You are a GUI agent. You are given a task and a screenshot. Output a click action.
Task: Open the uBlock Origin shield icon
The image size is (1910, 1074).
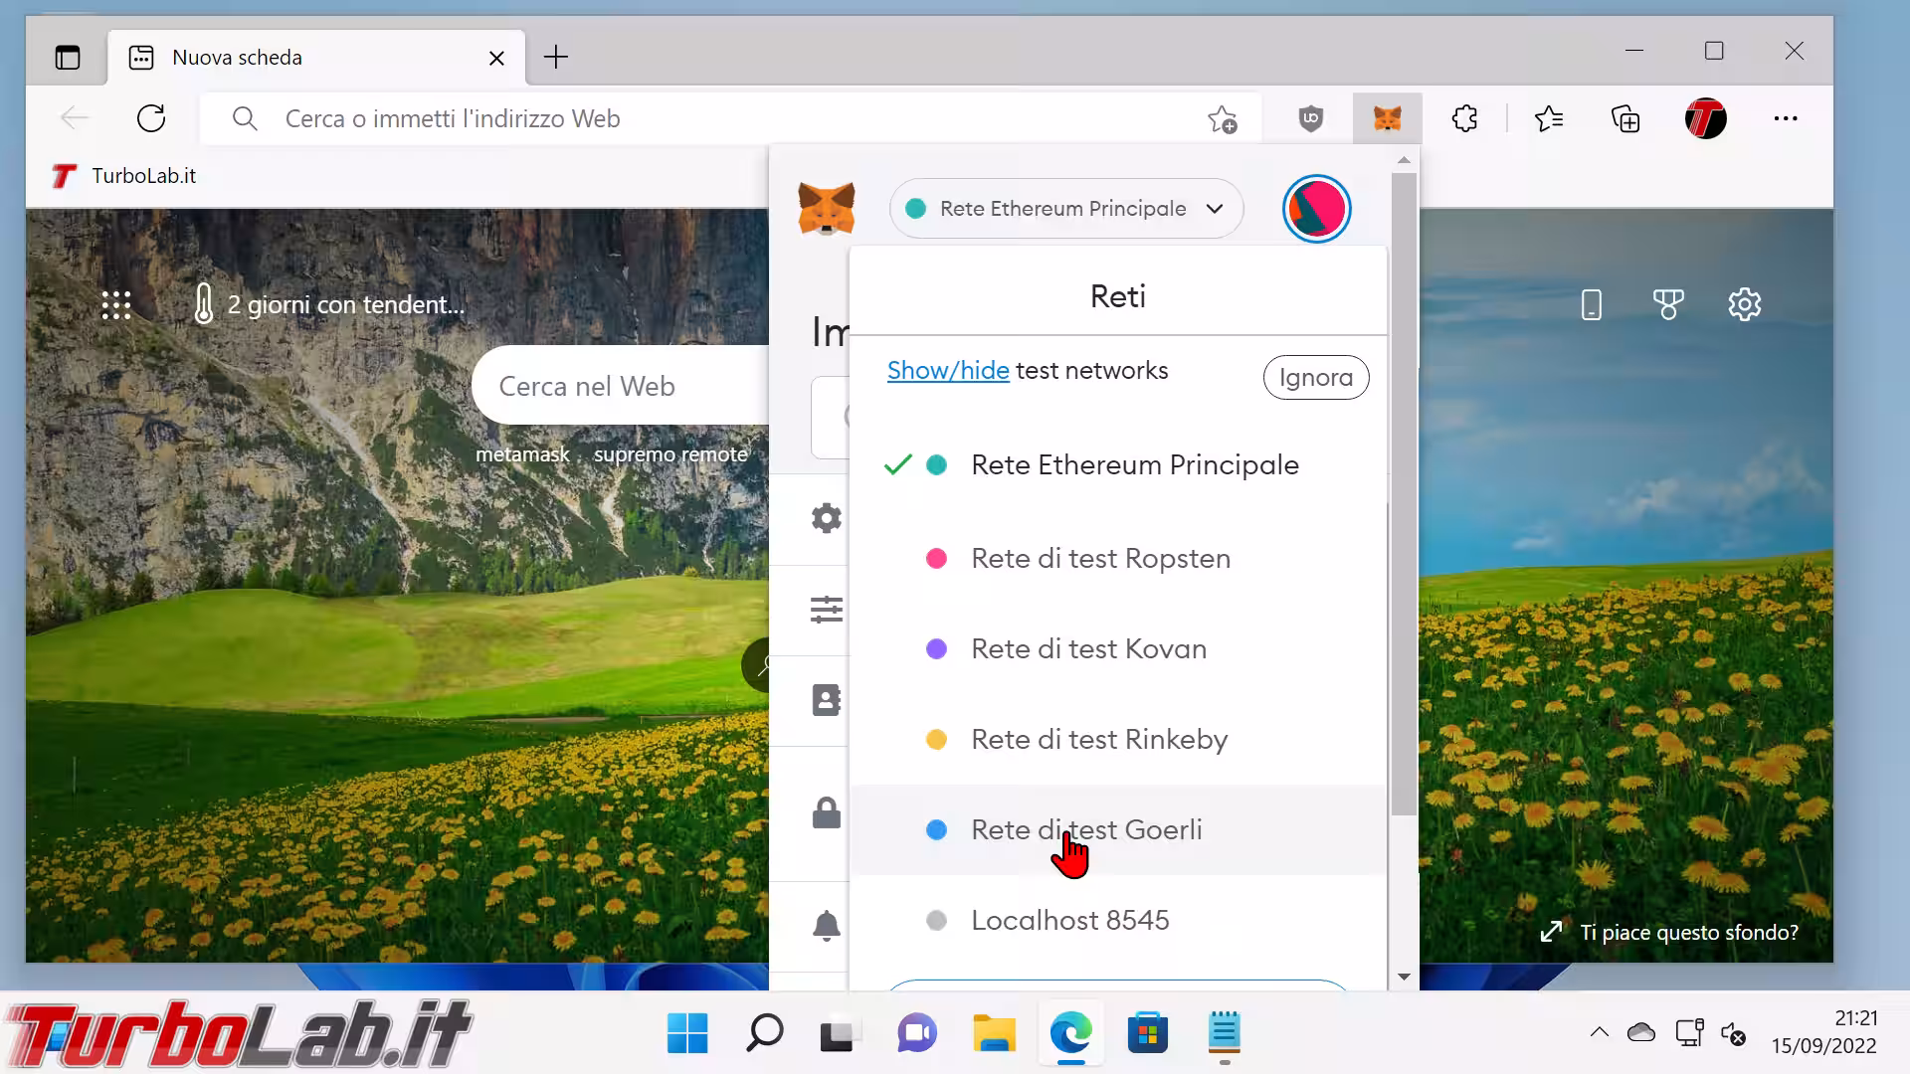click(x=1310, y=119)
